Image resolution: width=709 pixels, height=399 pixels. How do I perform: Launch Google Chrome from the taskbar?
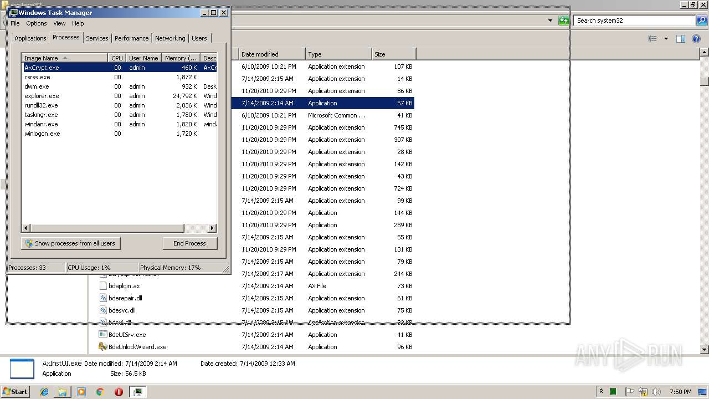[x=100, y=392]
